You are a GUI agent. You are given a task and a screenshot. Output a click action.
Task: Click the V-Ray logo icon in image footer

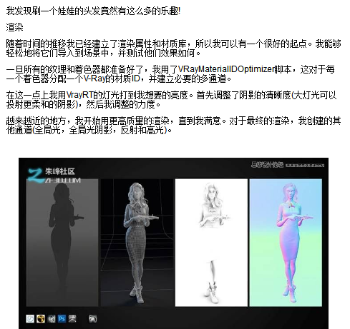point(30,319)
